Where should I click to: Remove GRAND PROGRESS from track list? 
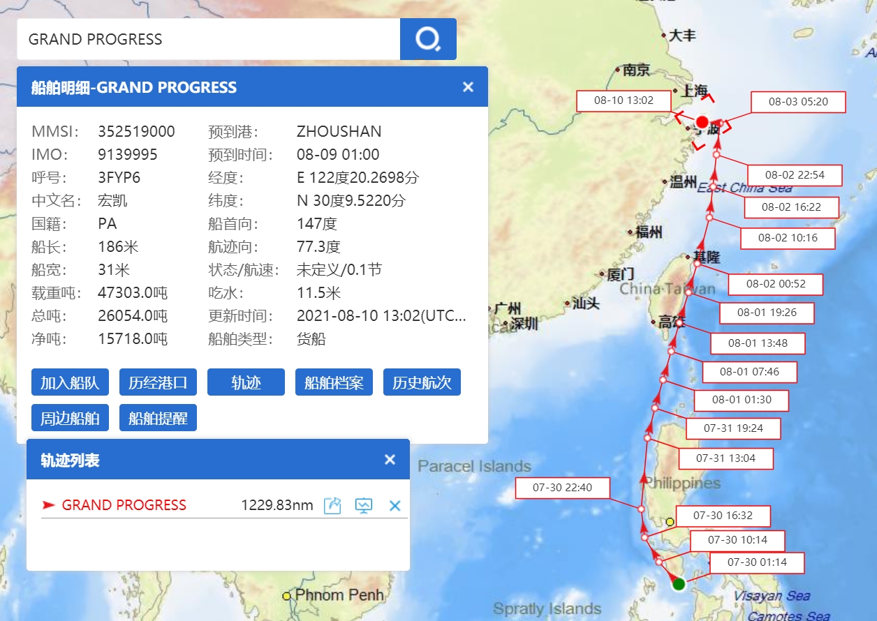[395, 505]
